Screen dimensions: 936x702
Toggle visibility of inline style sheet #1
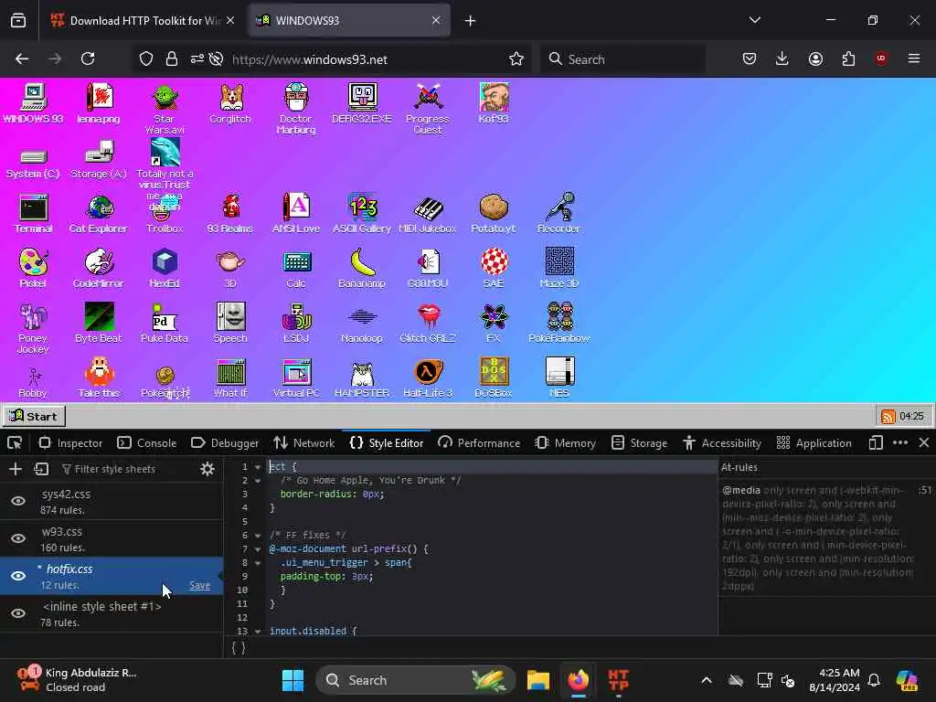18,613
